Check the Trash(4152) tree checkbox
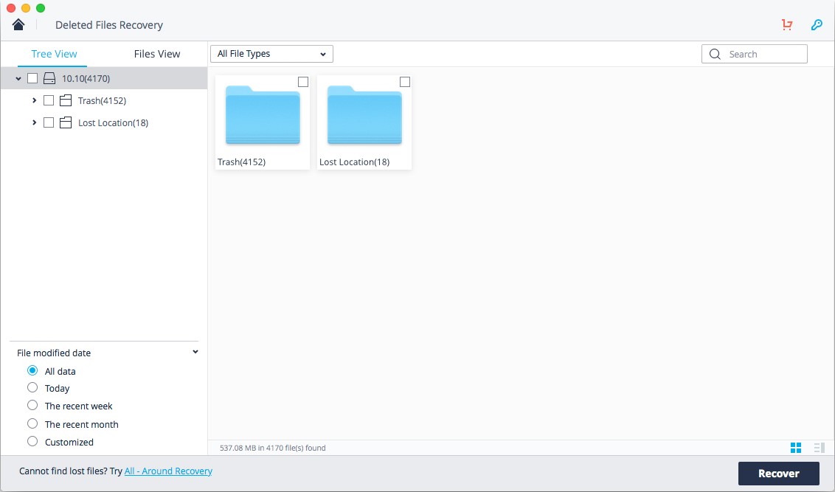This screenshot has width=835, height=492. click(49, 100)
